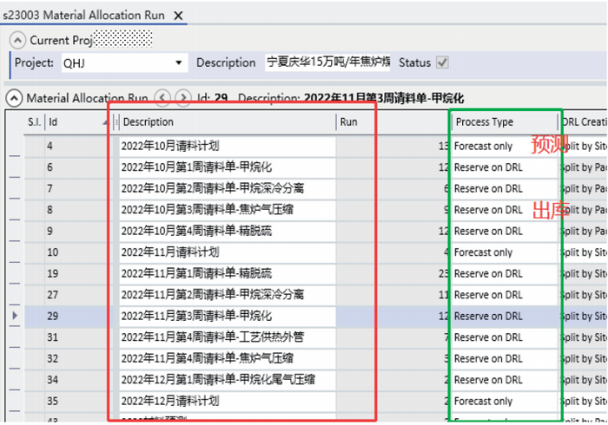Select description 2022年11月请料计划
608x425 pixels.
point(226,252)
